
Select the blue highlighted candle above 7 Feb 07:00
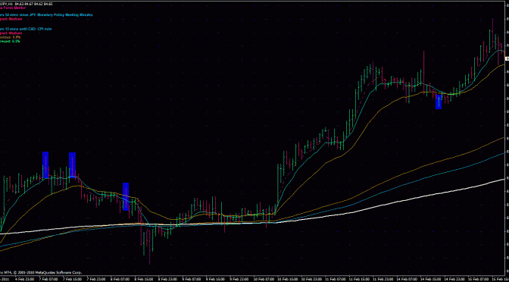coord(45,165)
